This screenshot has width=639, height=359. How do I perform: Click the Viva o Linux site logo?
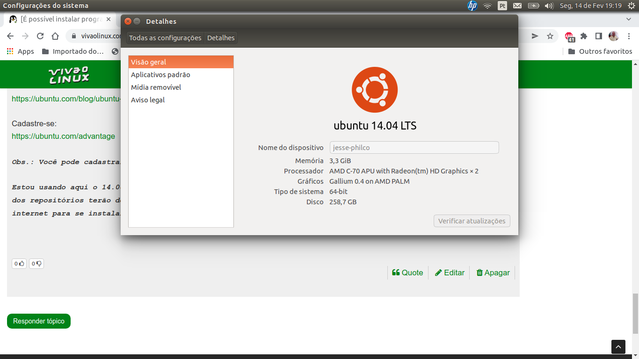pos(69,75)
